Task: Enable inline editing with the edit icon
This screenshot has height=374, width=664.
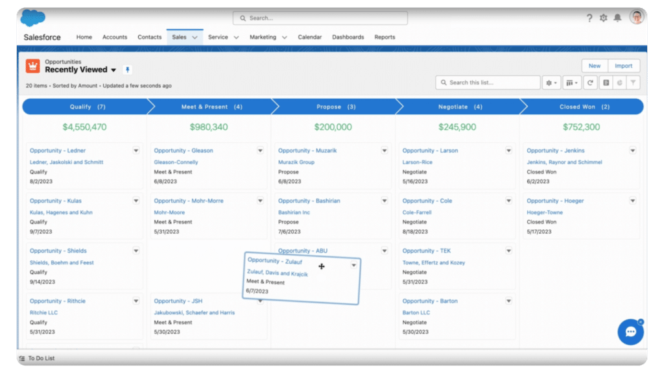Action: tap(606, 82)
